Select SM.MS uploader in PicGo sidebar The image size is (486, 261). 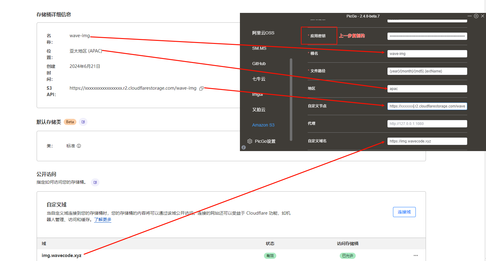coord(259,48)
